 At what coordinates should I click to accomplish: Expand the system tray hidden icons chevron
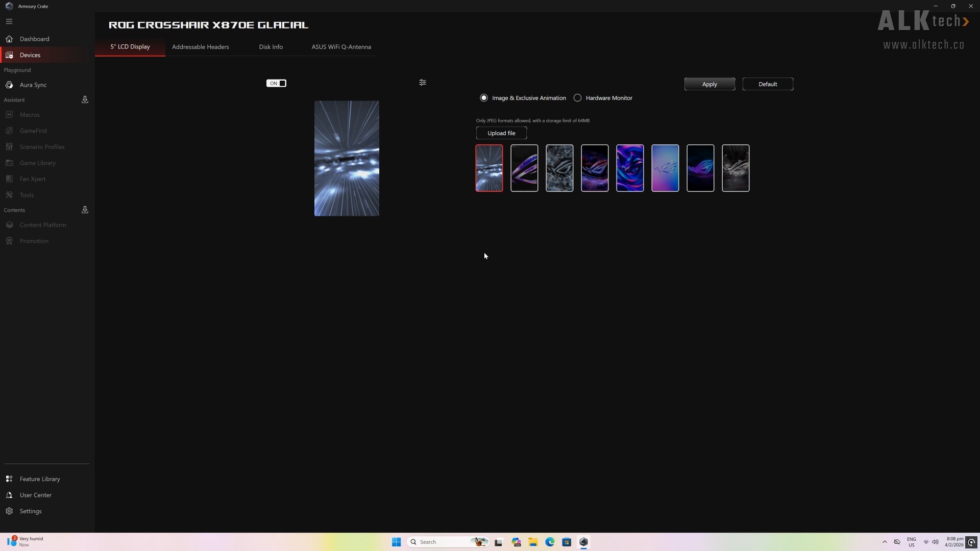click(885, 542)
